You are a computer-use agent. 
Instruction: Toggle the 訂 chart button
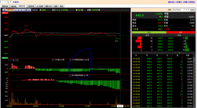tap(22, 10)
